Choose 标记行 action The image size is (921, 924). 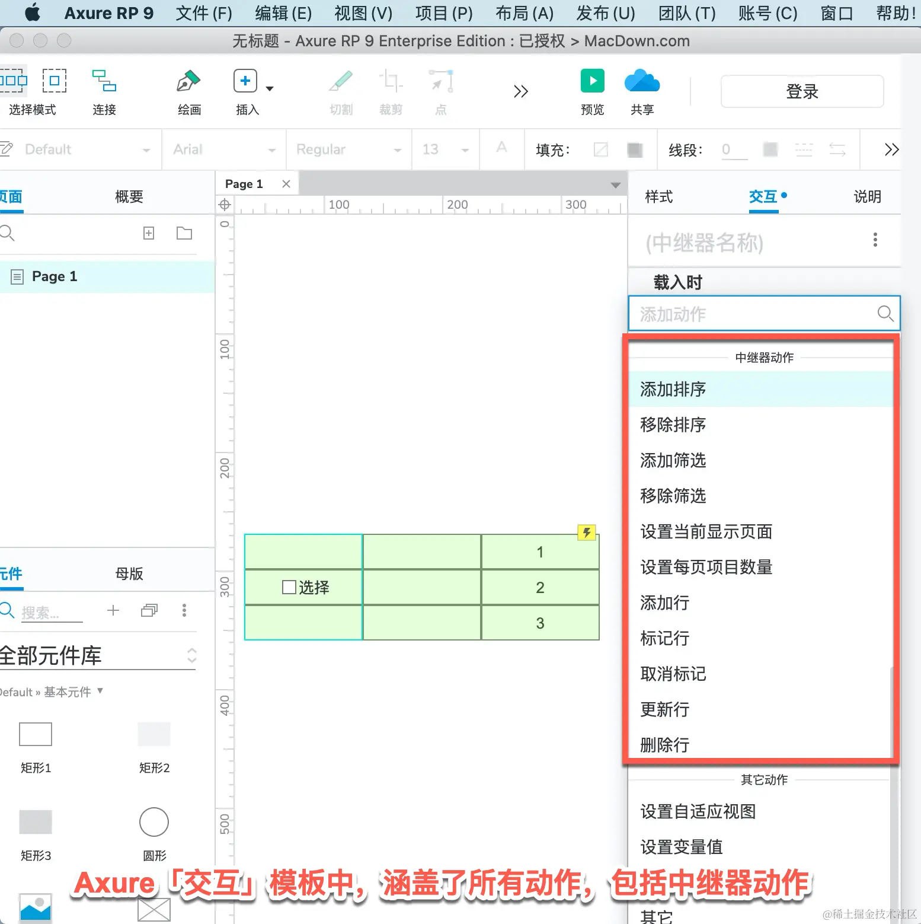pyautogui.click(x=761, y=638)
